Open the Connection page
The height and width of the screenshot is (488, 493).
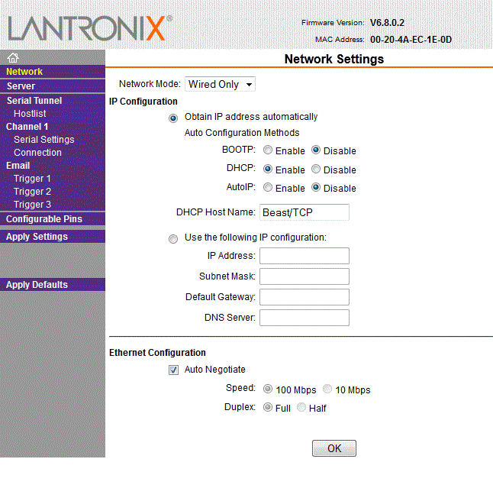[37, 153]
